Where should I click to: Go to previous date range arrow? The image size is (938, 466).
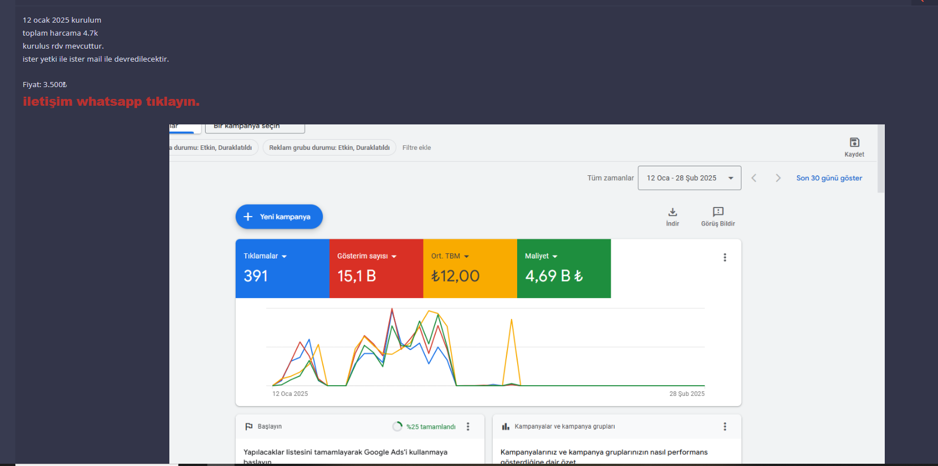(754, 178)
